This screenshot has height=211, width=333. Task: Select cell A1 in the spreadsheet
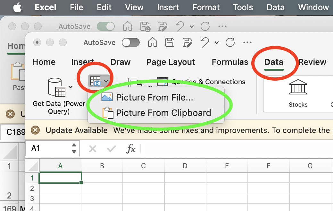tap(60, 178)
